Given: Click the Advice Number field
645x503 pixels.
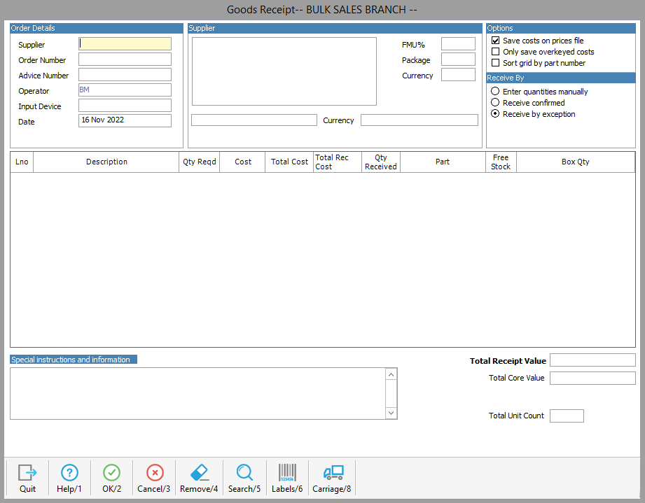Looking at the screenshot, I should click(125, 75).
